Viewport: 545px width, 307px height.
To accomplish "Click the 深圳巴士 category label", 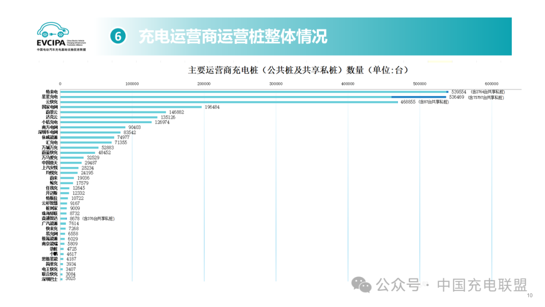I will tap(49, 279).
